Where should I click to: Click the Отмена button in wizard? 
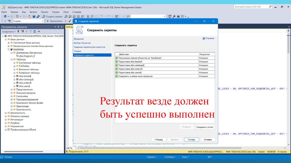(x=208, y=139)
